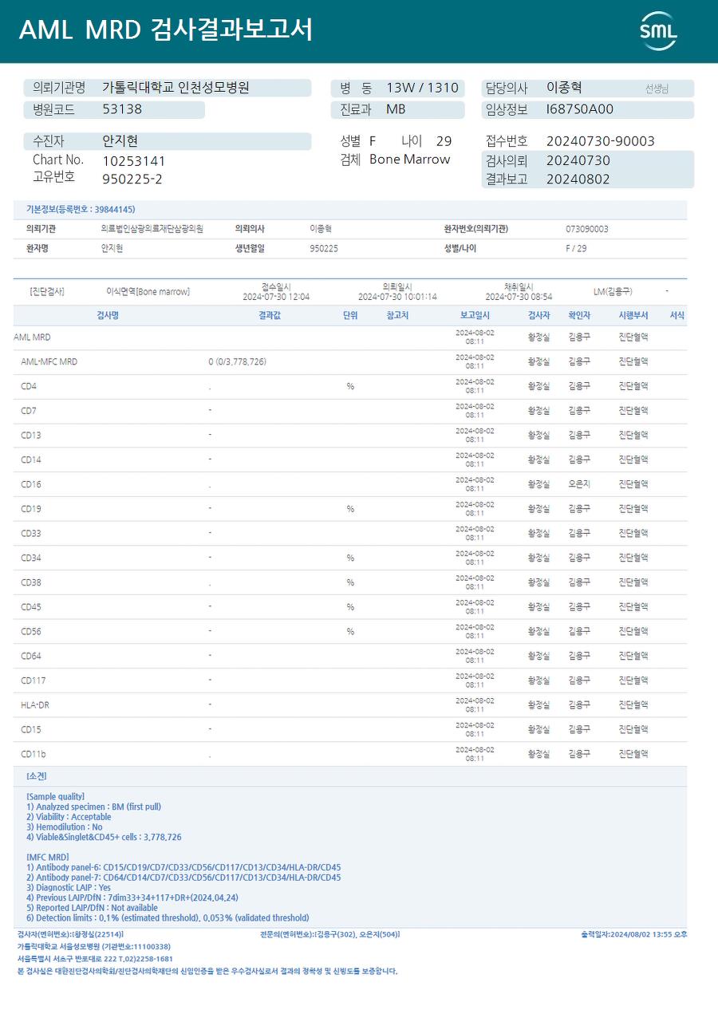Viewport: 718px width, 1014px height.
Task: Click 오은지 in the CD16 확인자 cell
Action: pos(579,484)
